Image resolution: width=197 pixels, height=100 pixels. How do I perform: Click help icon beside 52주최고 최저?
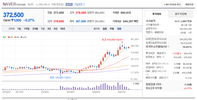tap(163, 57)
